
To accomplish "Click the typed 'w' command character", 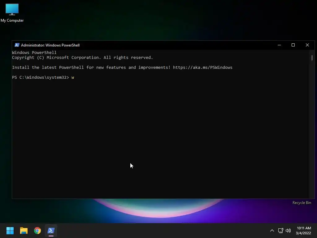I will tap(73, 77).
